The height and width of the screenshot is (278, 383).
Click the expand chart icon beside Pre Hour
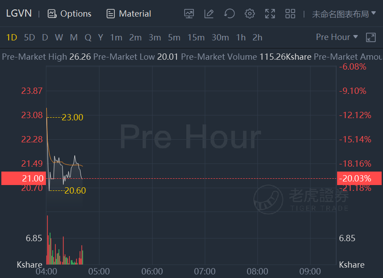[371, 37]
